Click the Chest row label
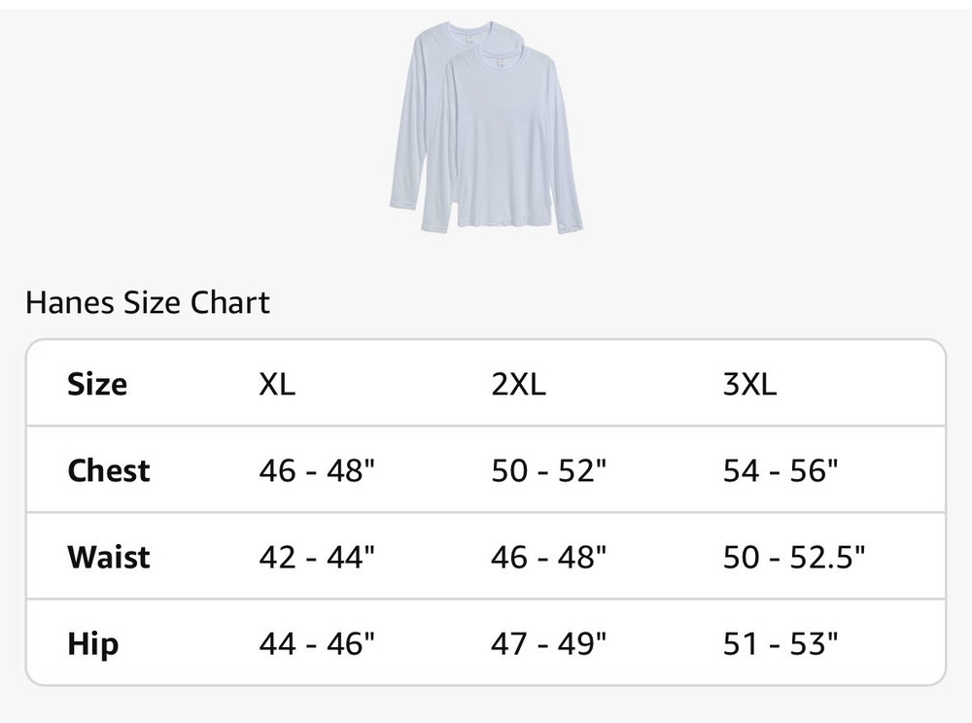972x723 pixels. [109, 470]
